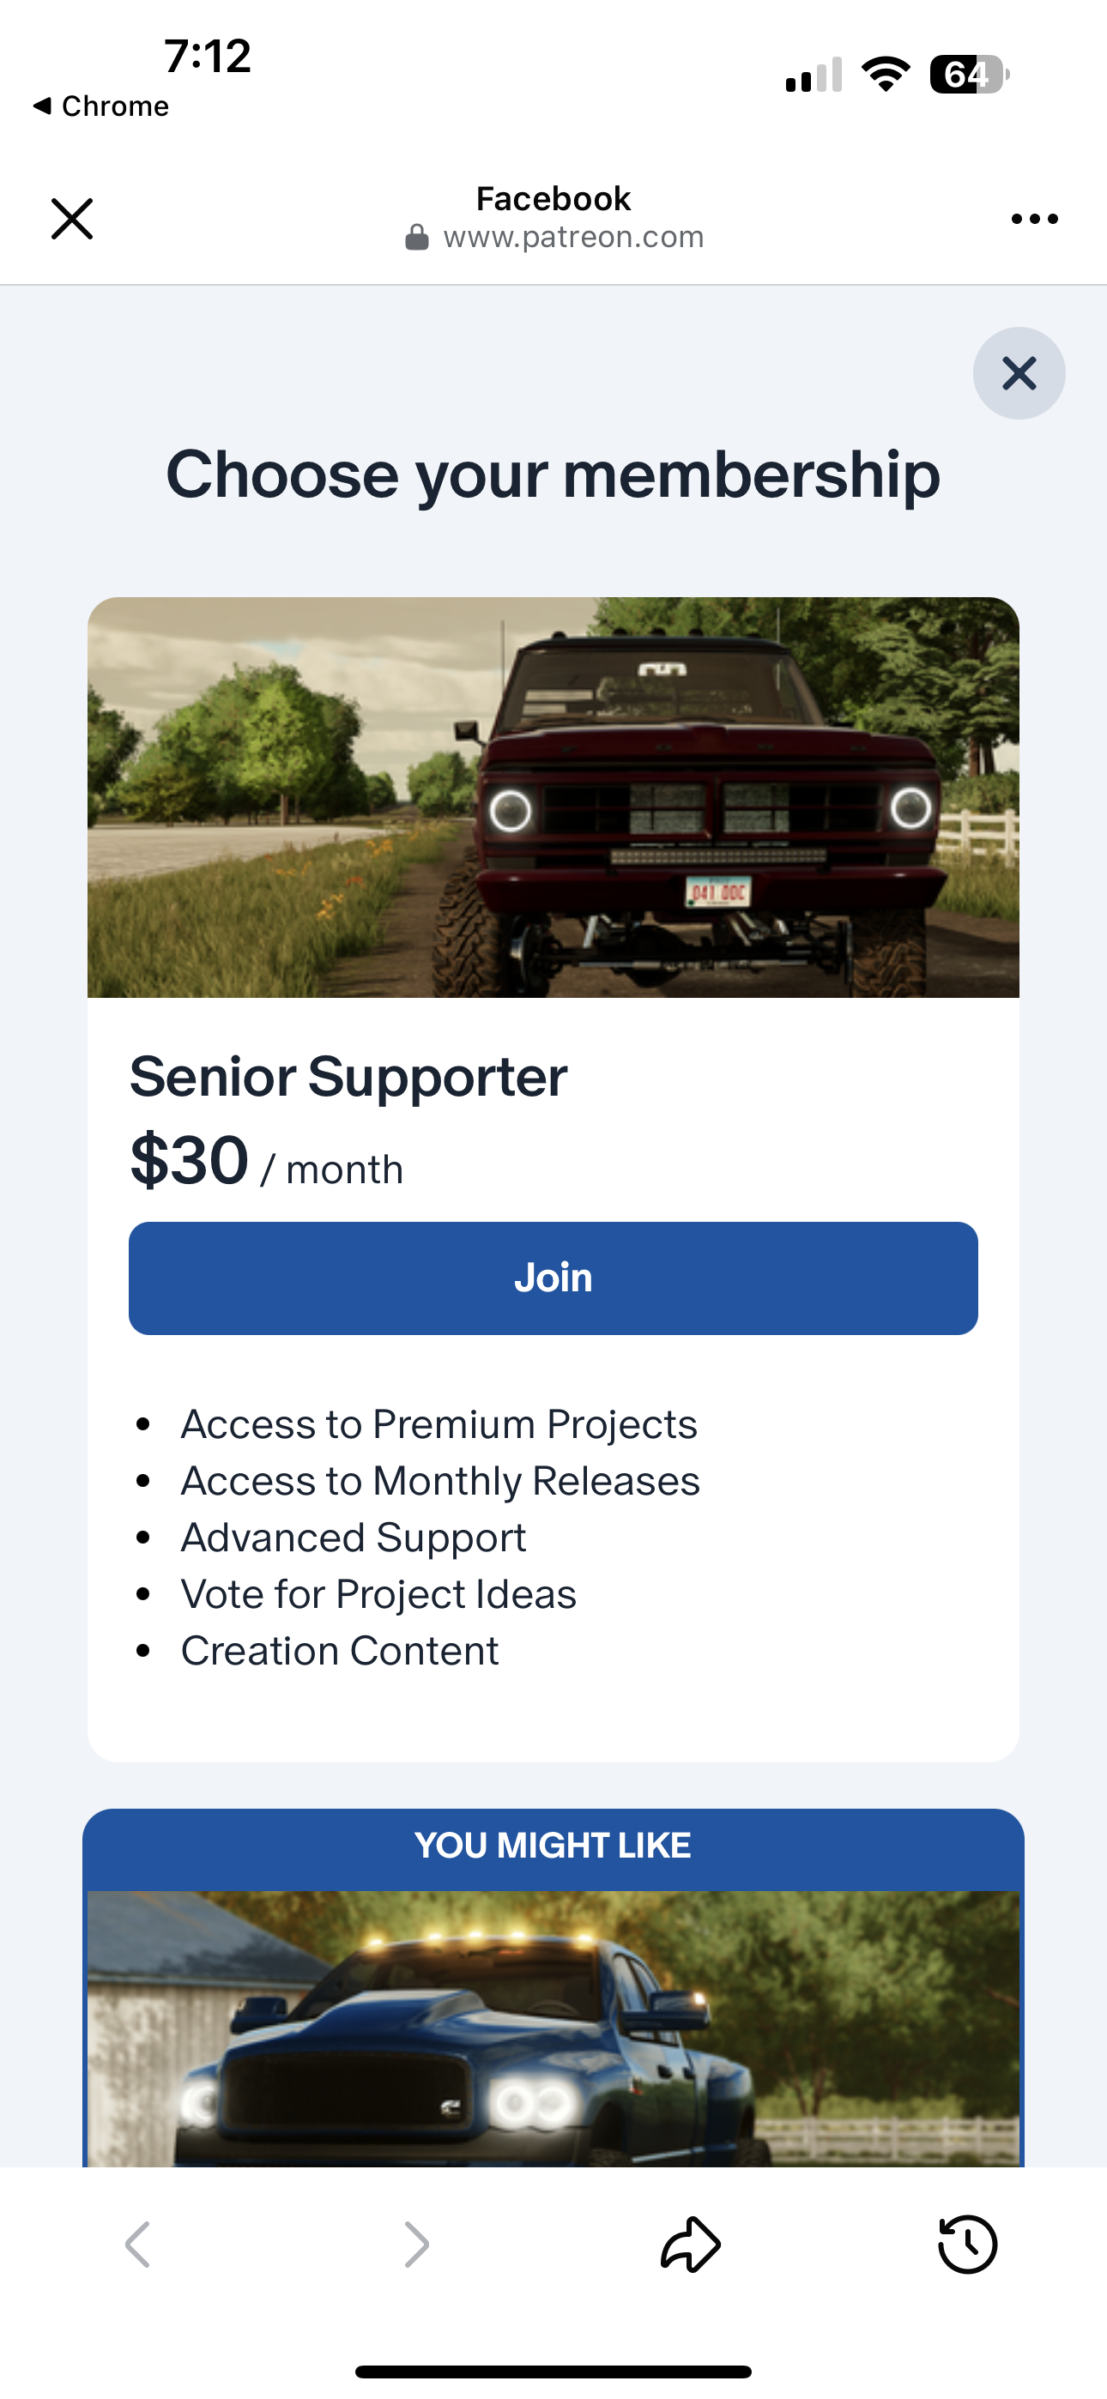The image size is (1107, 2399).
Task: Go forward with the right arrow icon
Action: pyautogui.click(x=415, y=2244)
